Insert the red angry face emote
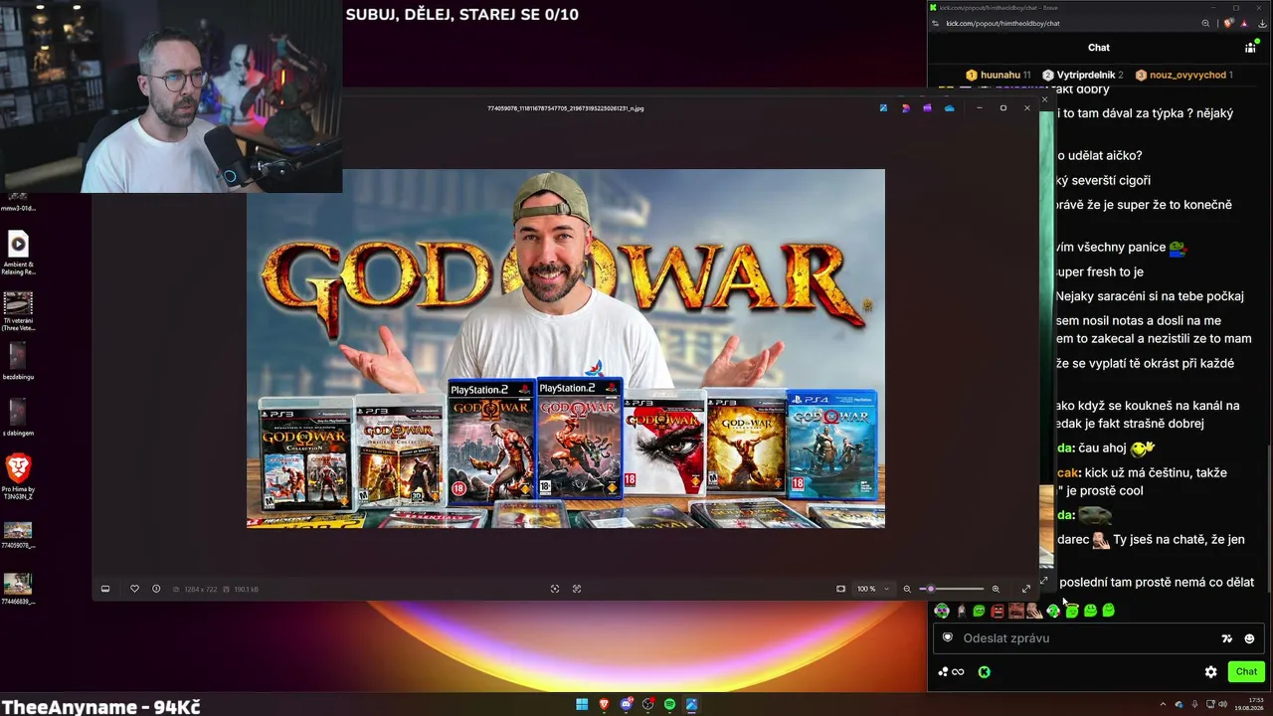1273x716 pixels. pyautogui.click(x=998, y=611)
